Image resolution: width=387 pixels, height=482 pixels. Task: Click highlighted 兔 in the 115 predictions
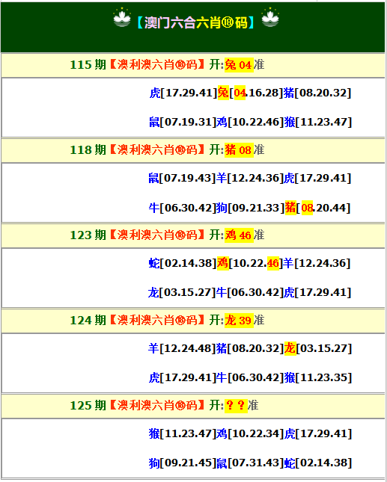tap(223, 93)
